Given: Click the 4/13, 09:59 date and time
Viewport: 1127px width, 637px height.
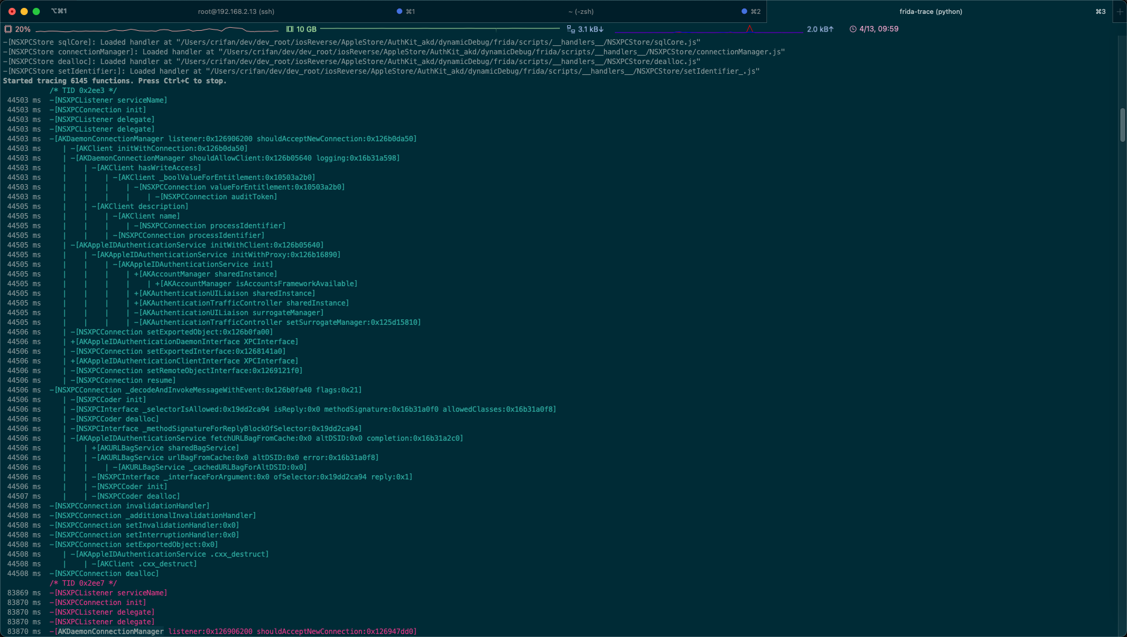Looking at the screenshot, I should 879,29.
